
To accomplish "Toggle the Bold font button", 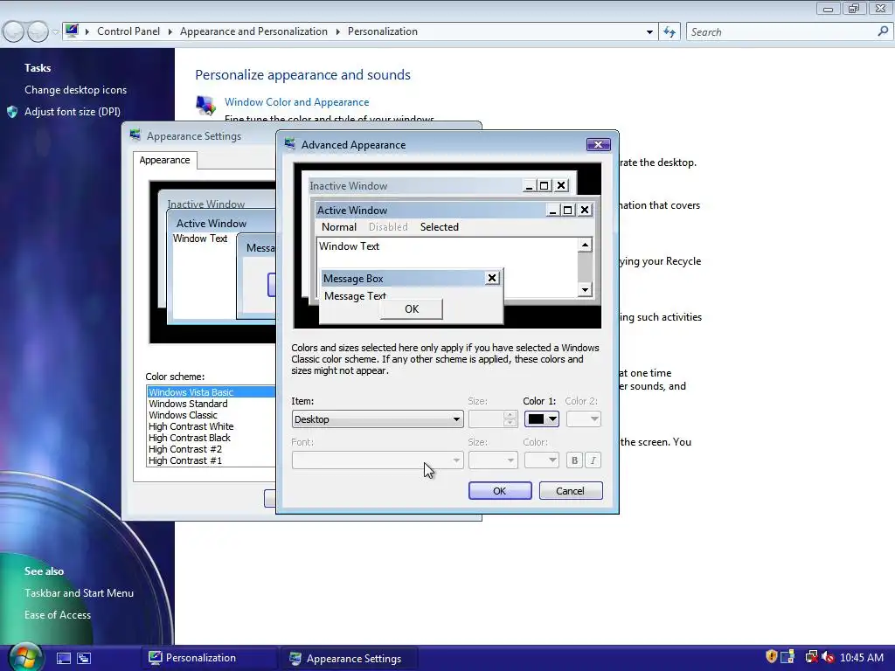I will pos(574,460).
